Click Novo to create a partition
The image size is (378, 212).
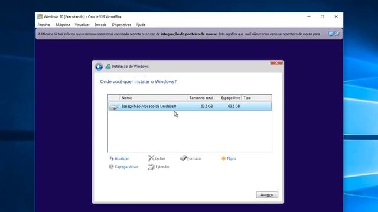(231, 158)
